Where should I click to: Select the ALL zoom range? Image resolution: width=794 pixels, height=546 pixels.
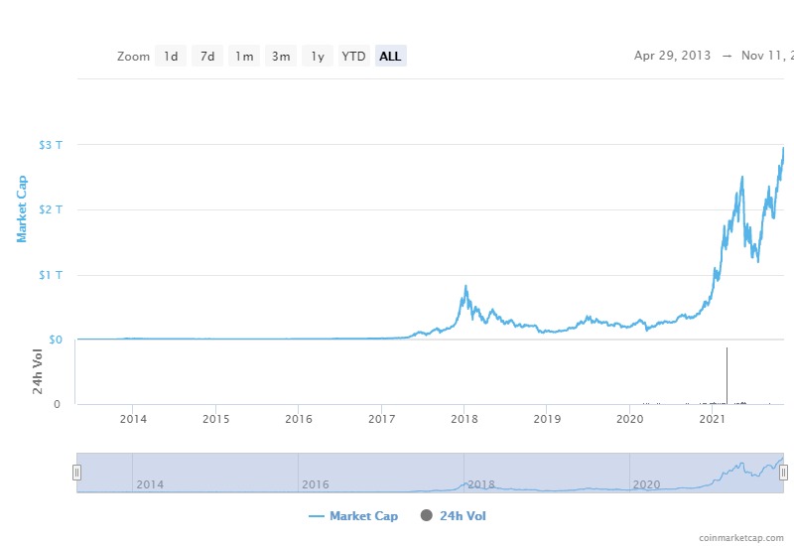point(390,57)
